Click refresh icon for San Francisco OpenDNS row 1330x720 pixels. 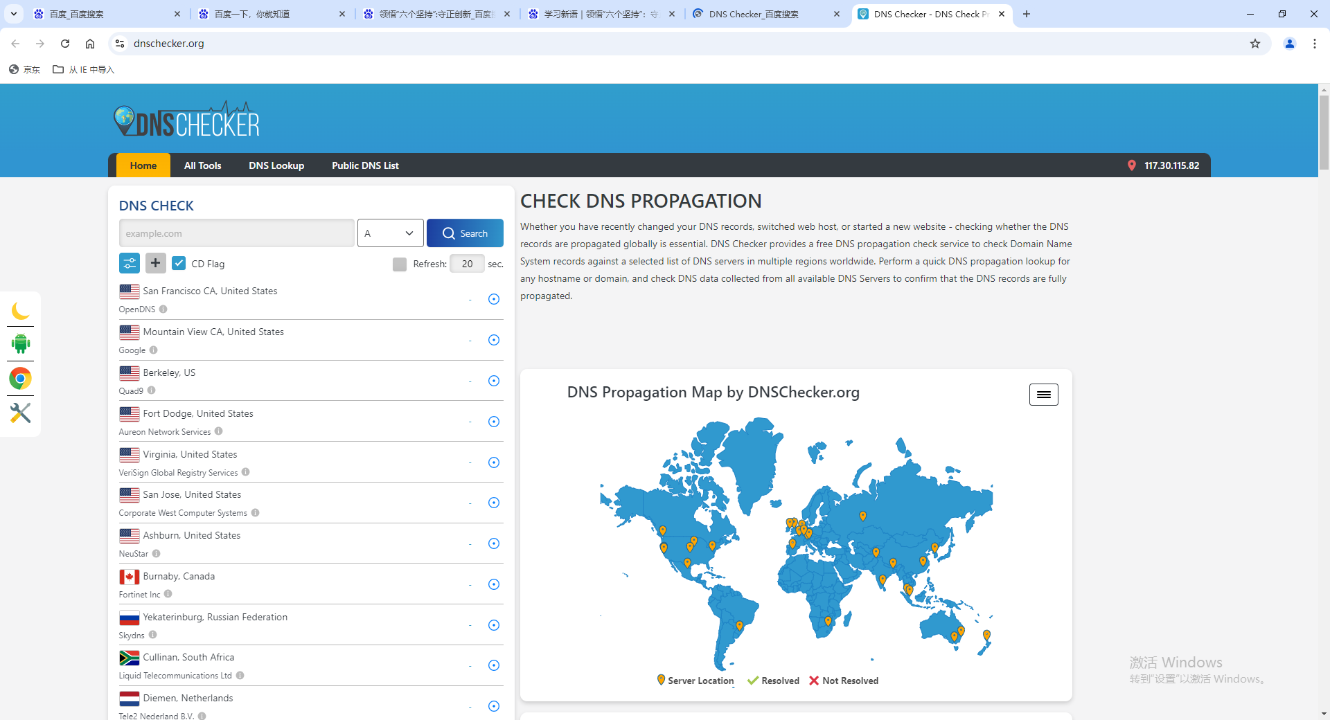coord(494,299)
